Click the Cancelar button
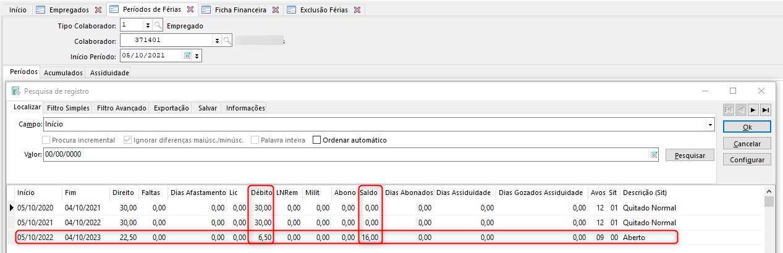Screen dimensions: 783x253 [747, 143]
